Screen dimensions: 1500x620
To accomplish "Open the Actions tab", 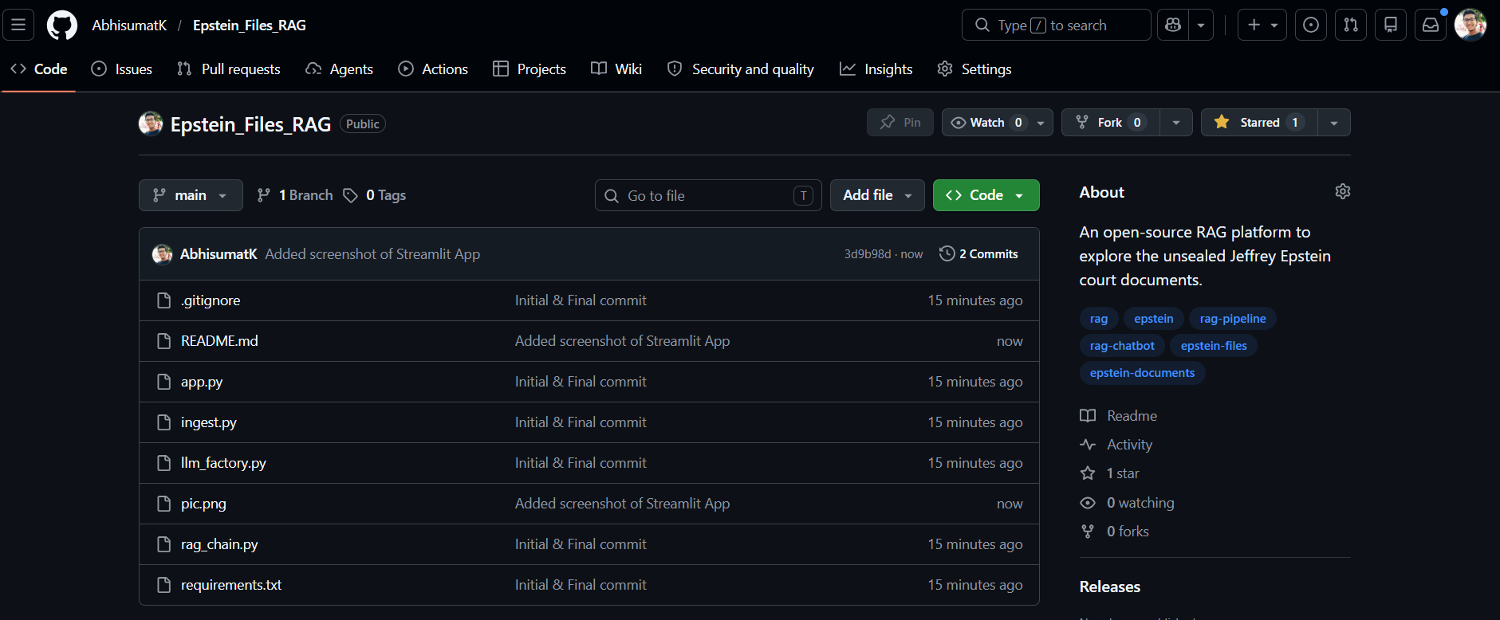I will click(433, 69).
